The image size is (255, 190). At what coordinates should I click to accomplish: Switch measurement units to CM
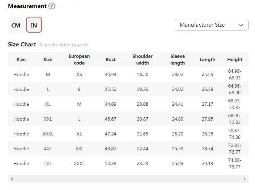tap(16, 25)
